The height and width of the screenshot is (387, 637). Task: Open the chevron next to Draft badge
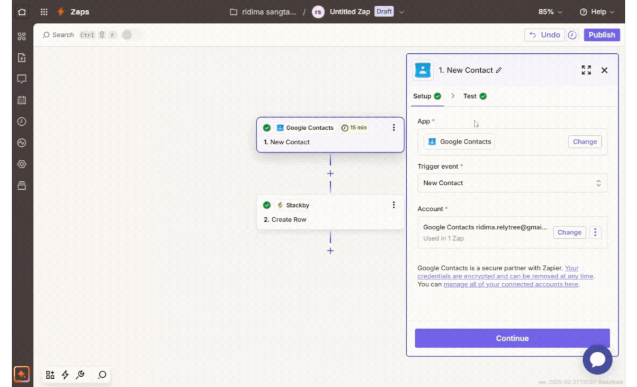click(402, 12)
